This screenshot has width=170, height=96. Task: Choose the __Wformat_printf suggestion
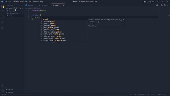click(64, 26)
